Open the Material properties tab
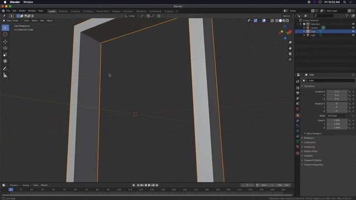This screenshot has width=356, height=200. tap(298, 147)
